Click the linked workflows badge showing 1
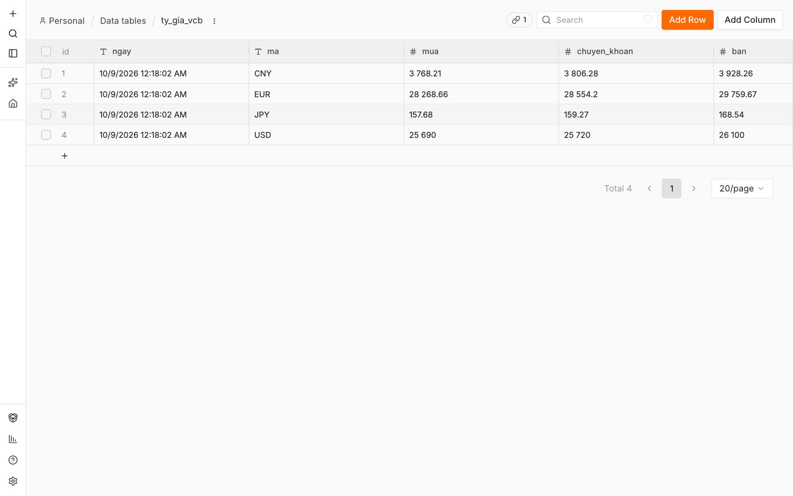This screenshot has height=496, width=793. tap(519, 20)
